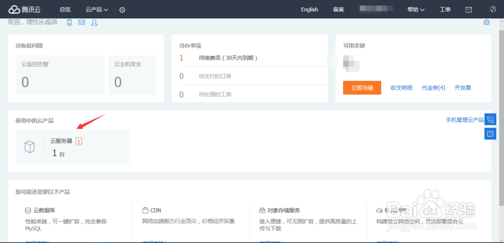Expand the 云产品 dropdown menu
Image resolution: width=504 pixels, height=243 pixels.
97,10
